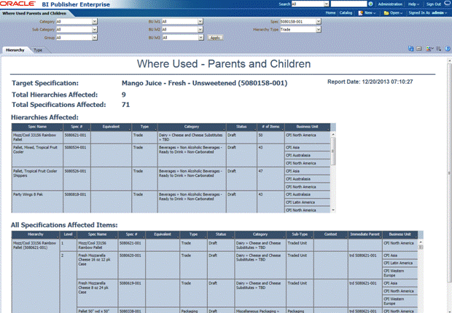Click the Hierarchy column header
The height and width of the screenshot is (313, 452).
coord(36,234)
